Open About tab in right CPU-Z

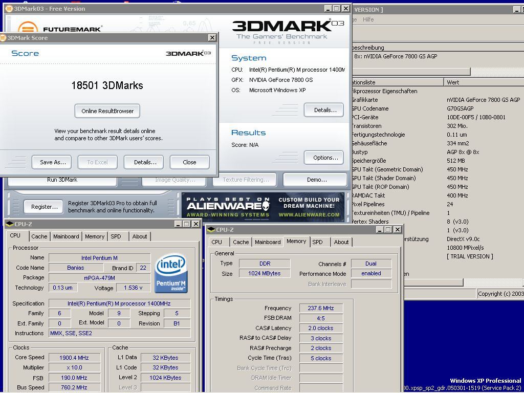coord(341,242)
